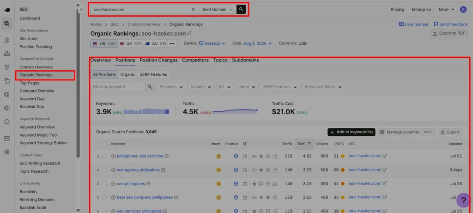The height and width of the screenshot is (213, 473).
Task: Click position pin icon in seo philippines row
Action: 236,184
